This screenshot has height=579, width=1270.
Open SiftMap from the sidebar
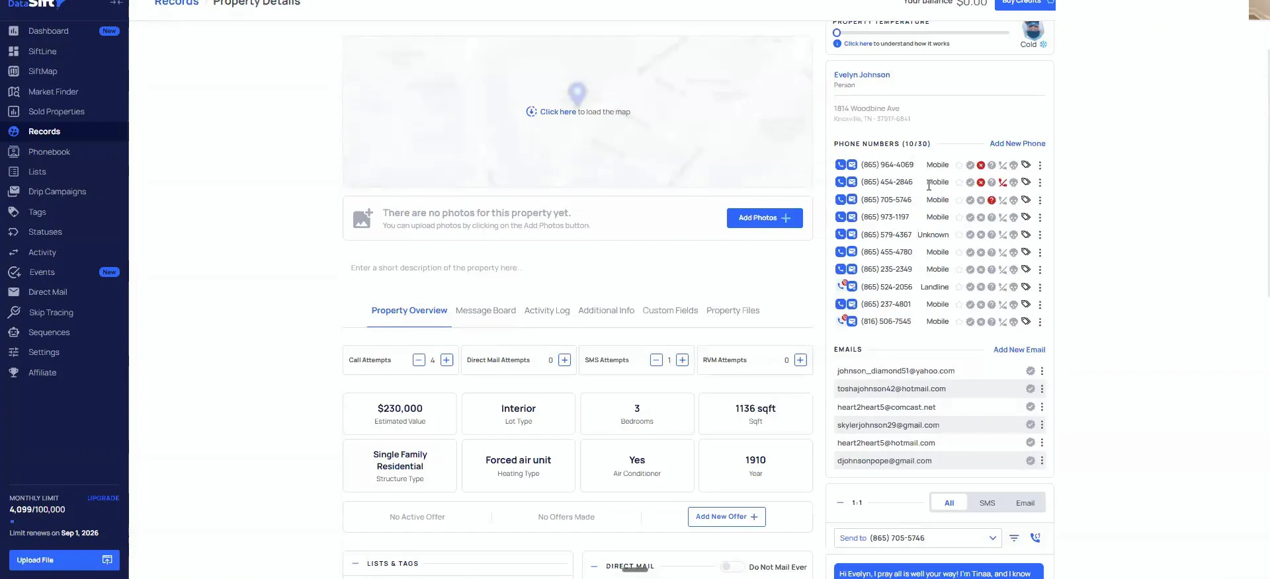[x=42, y=71]
